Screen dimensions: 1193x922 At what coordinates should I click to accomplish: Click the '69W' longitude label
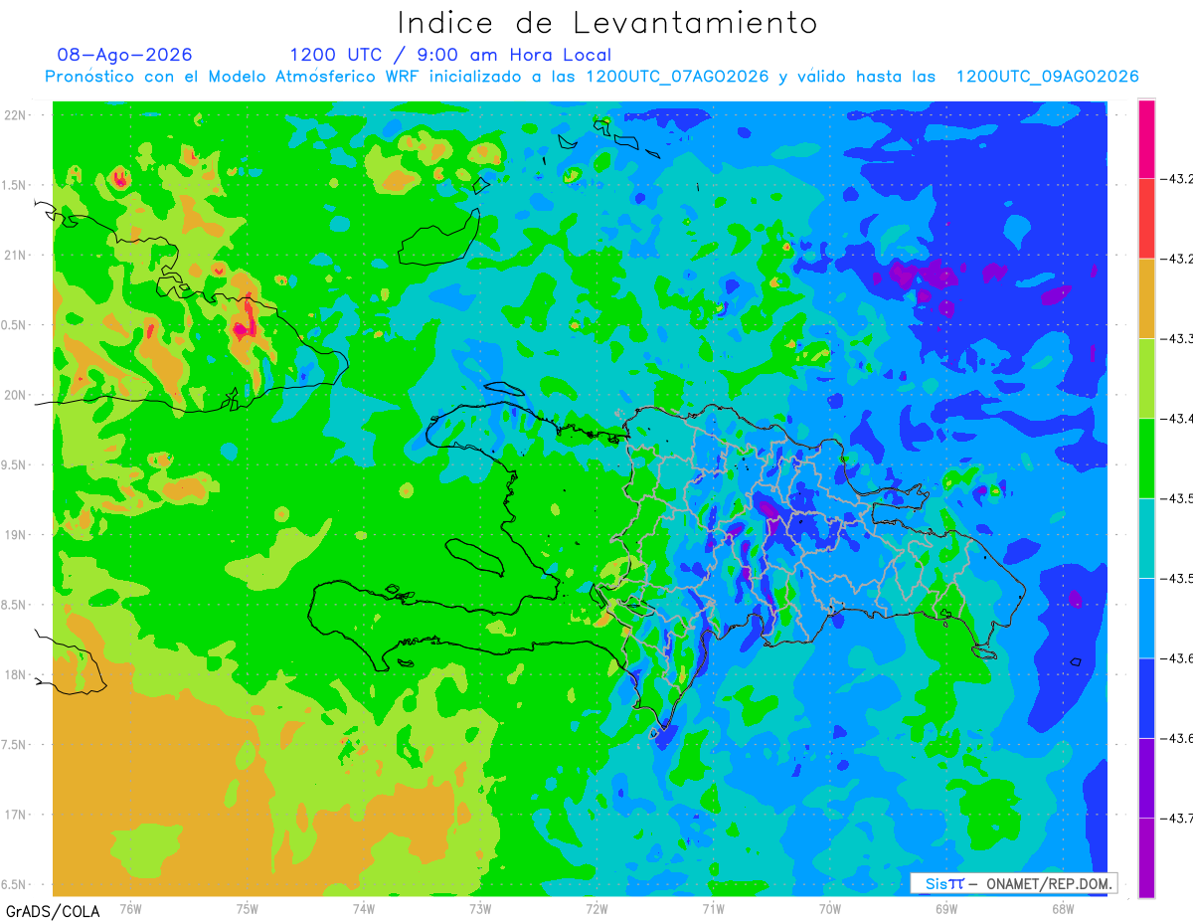tap(945, 908)
